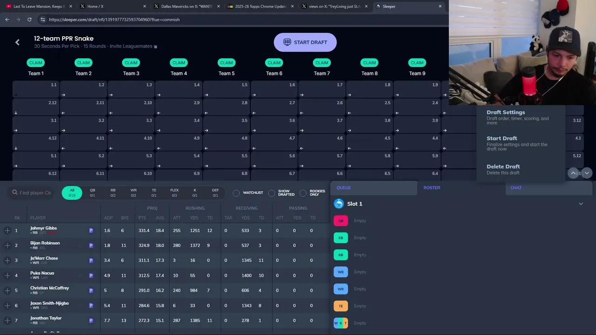
Task: Add Jaxon Smith-Njigba to queue with plus icon
Action: 7,305
